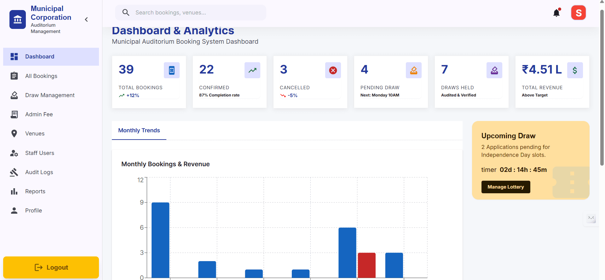Open notifications bell
Image resolution: width=605 pixels, height=280 pixels.
[x=556, y=13]
